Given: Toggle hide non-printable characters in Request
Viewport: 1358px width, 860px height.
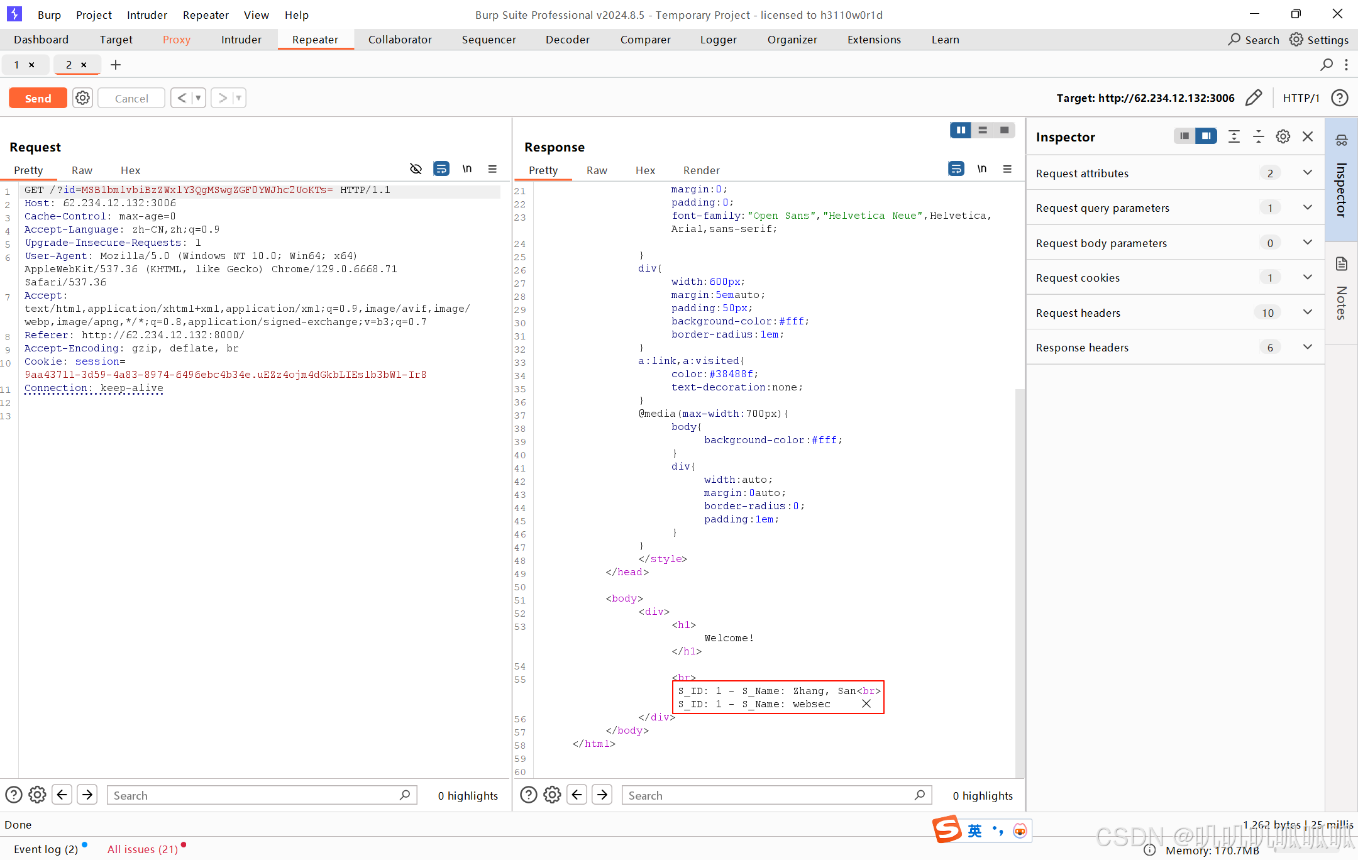Looking at the screenshot, I should pyautogui.click(x=416, y=169).
